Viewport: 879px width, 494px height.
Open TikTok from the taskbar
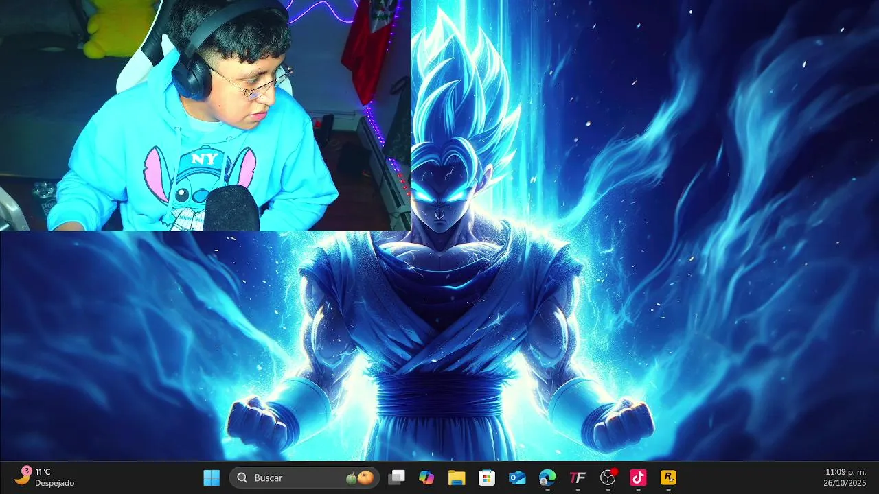(638, 478)
